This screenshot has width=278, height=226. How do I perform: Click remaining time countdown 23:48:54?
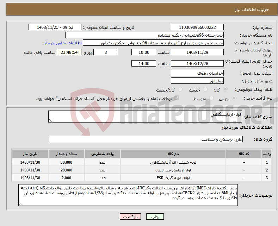pyautogui.click(x=69, y=52)
